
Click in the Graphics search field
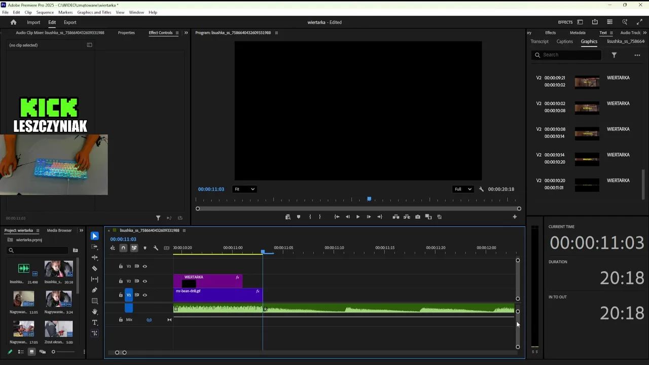566,55
